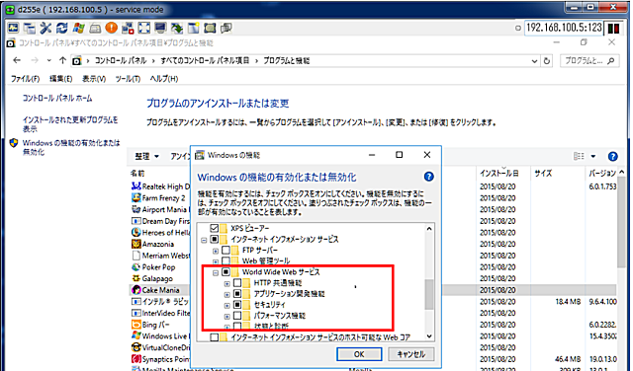
Task: Open the ツール(T) menu
Action: 128,79
